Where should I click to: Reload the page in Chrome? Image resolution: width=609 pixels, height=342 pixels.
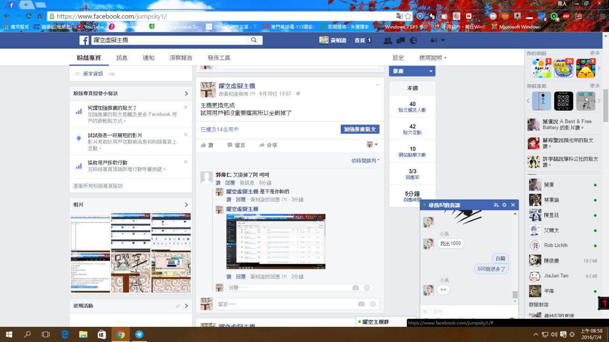(x=29, y=16)
